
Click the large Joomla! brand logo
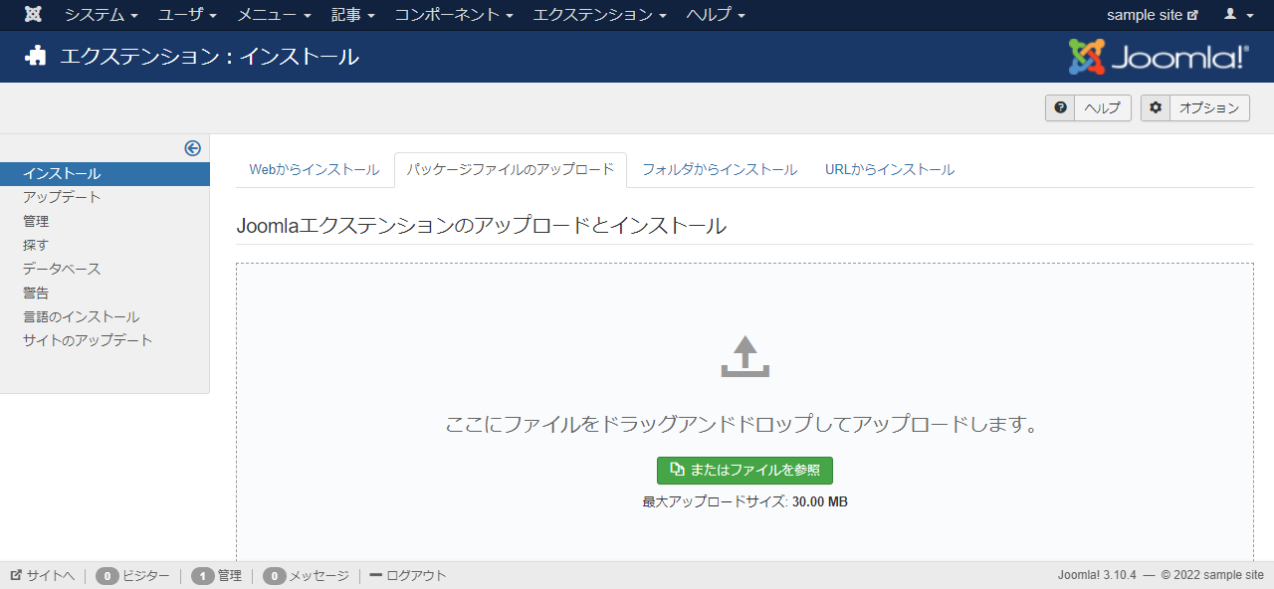[x=1158, y=57]
